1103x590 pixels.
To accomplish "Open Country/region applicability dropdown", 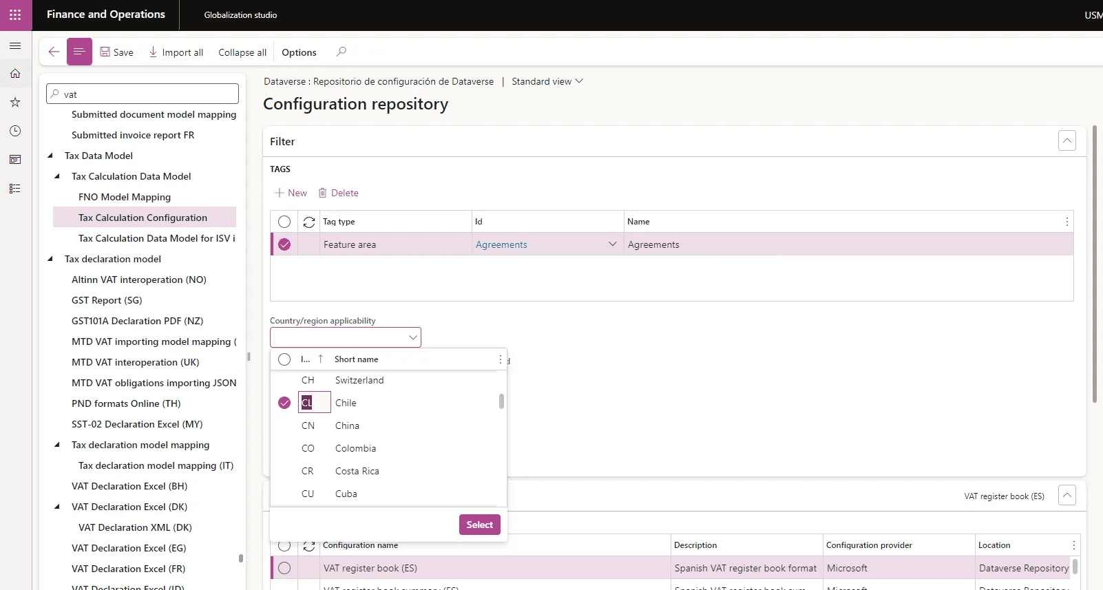I will 412,337.
